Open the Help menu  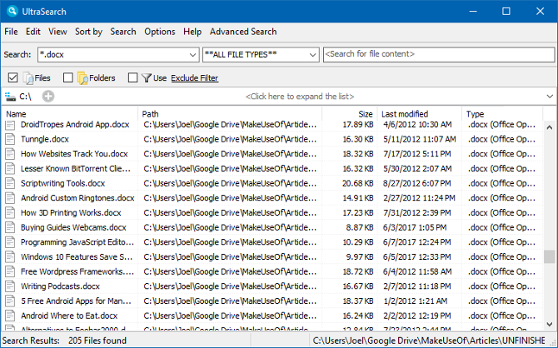coord(192,32)
